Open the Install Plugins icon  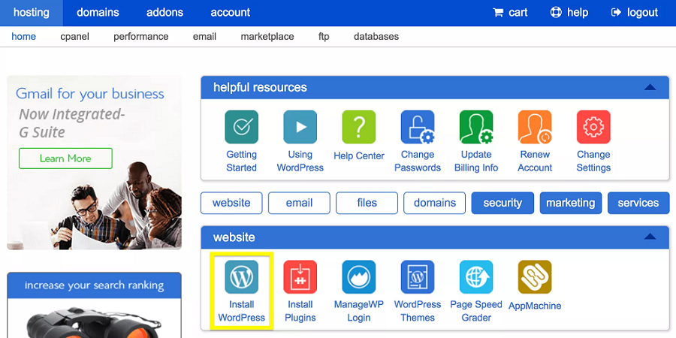coord(300,277)
